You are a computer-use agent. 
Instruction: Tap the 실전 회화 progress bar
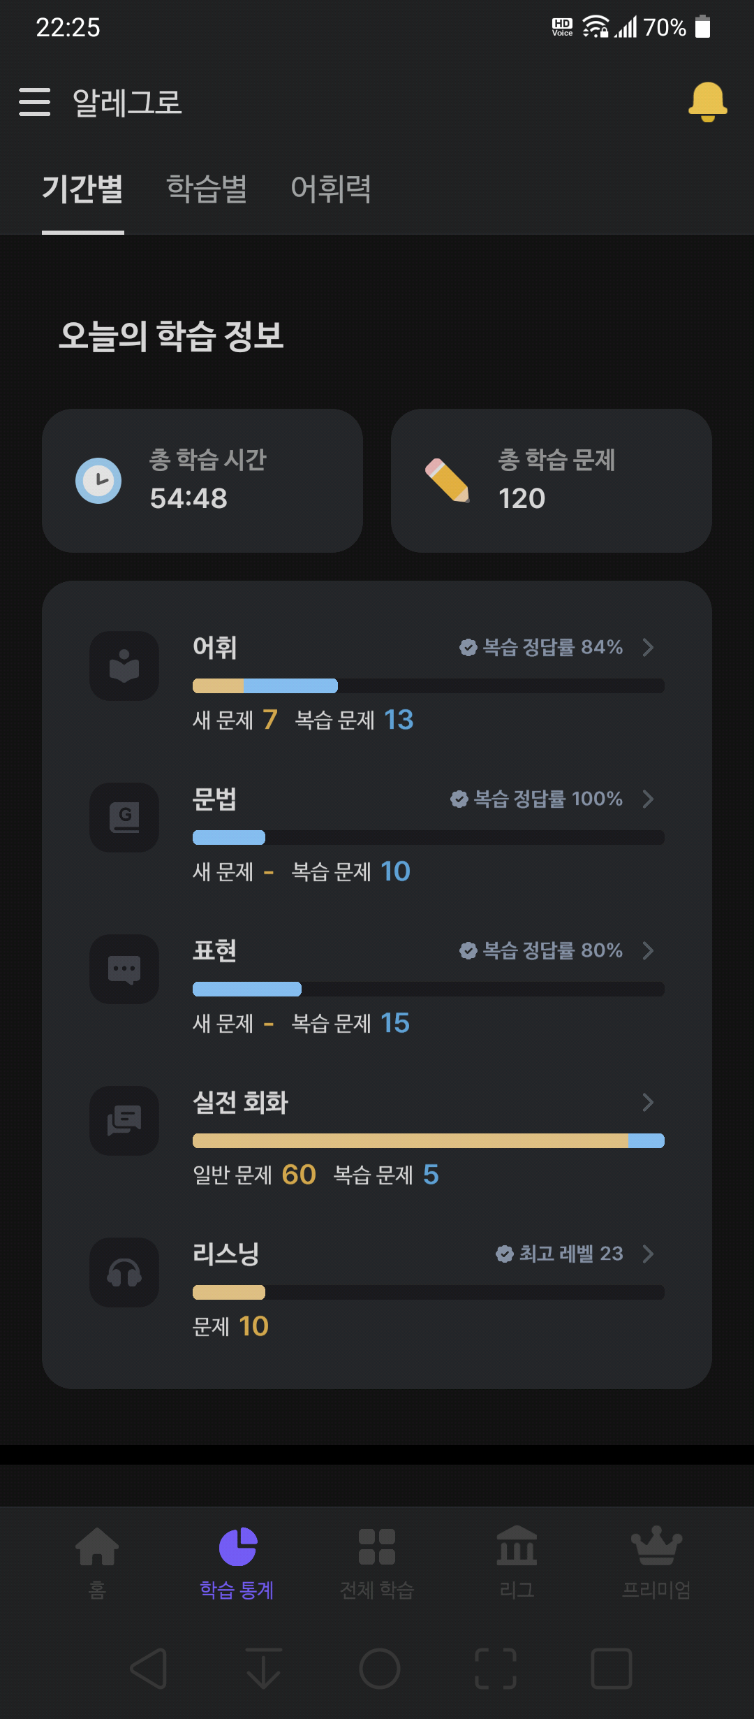429,1141
